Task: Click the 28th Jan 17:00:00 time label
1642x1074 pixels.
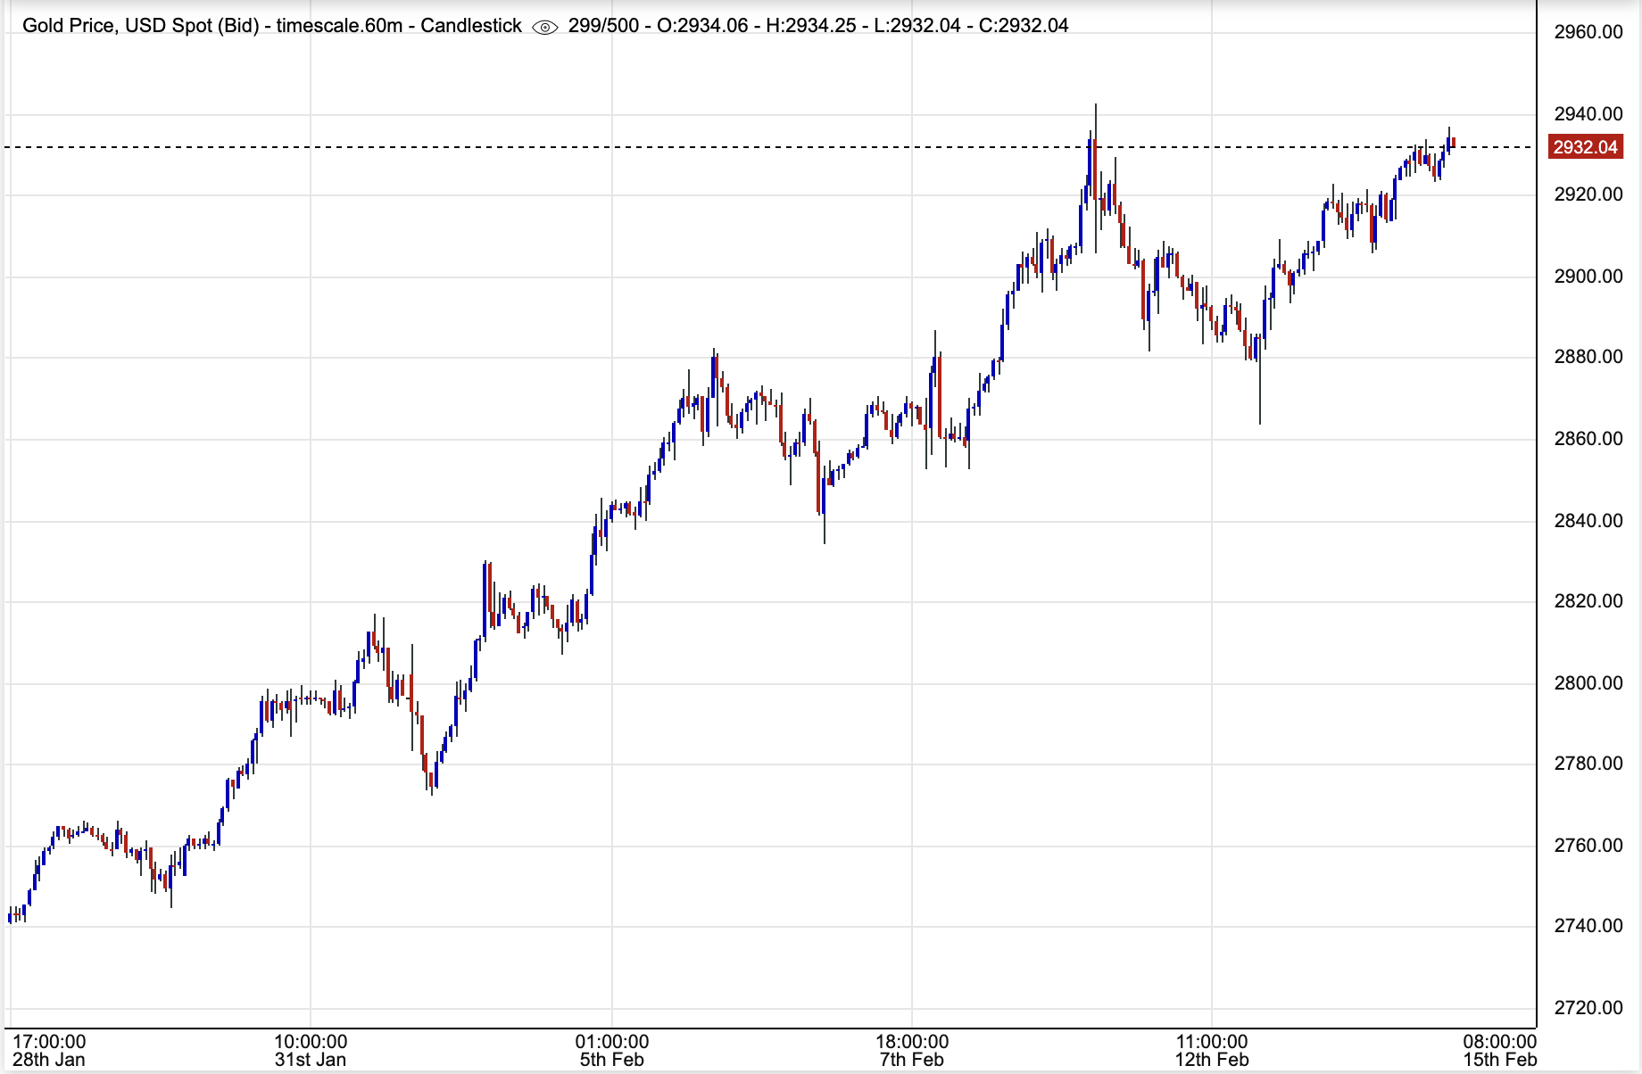Action: (49, 1051)
